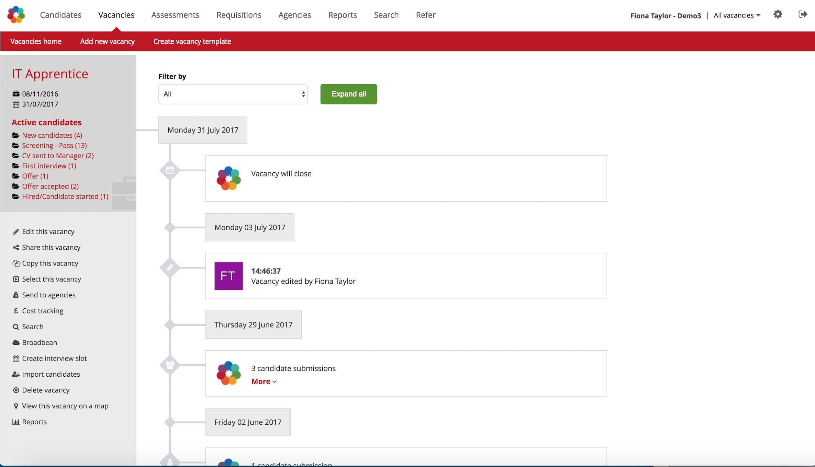
Task: Click the app logo in top-left corner
Action: point(16,15)
